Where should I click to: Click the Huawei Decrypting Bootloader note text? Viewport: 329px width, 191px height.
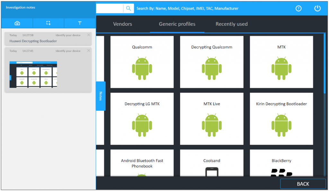tap(33, 41)
